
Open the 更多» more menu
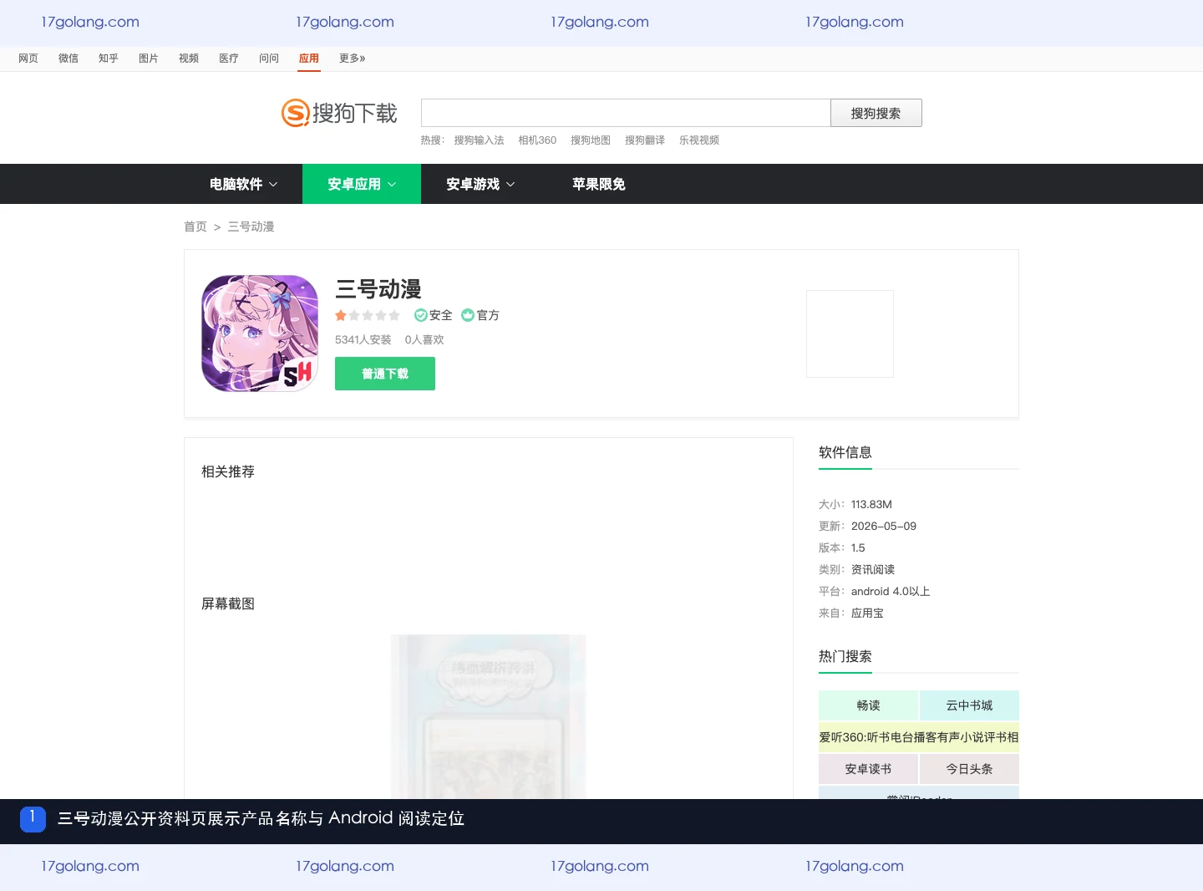pos(353,59)
